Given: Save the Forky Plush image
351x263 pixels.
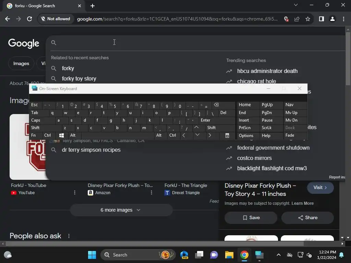Looking at the screenshot, I should pyautogui.click(x=251, y=218).
